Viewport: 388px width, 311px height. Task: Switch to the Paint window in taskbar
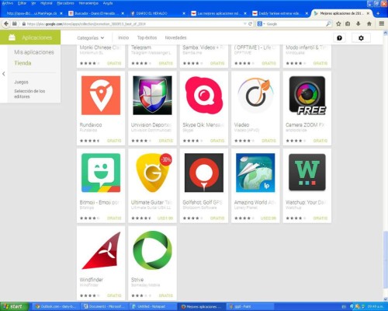[250, 306]
